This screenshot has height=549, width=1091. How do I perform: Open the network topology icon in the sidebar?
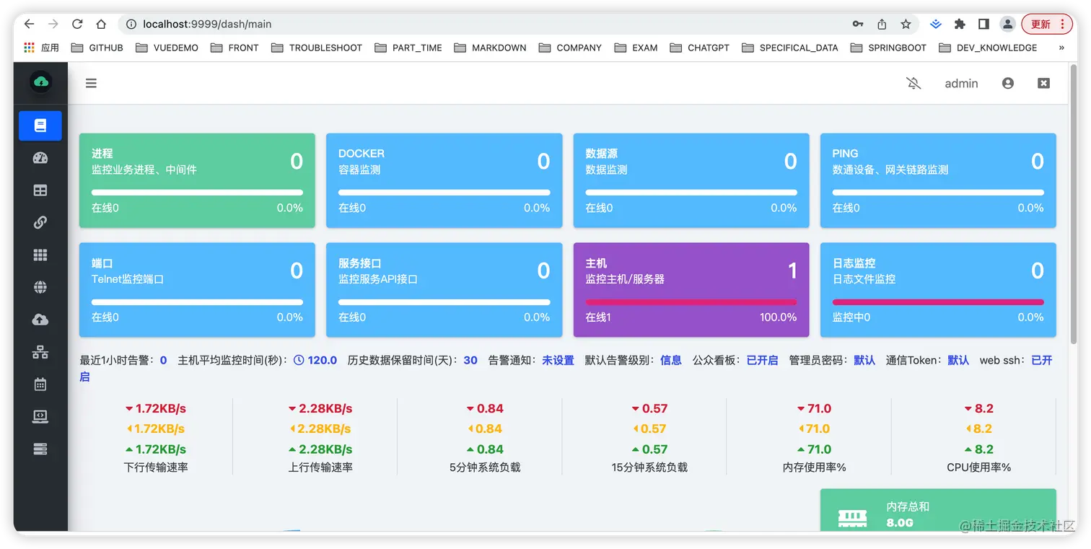point(40,352)
